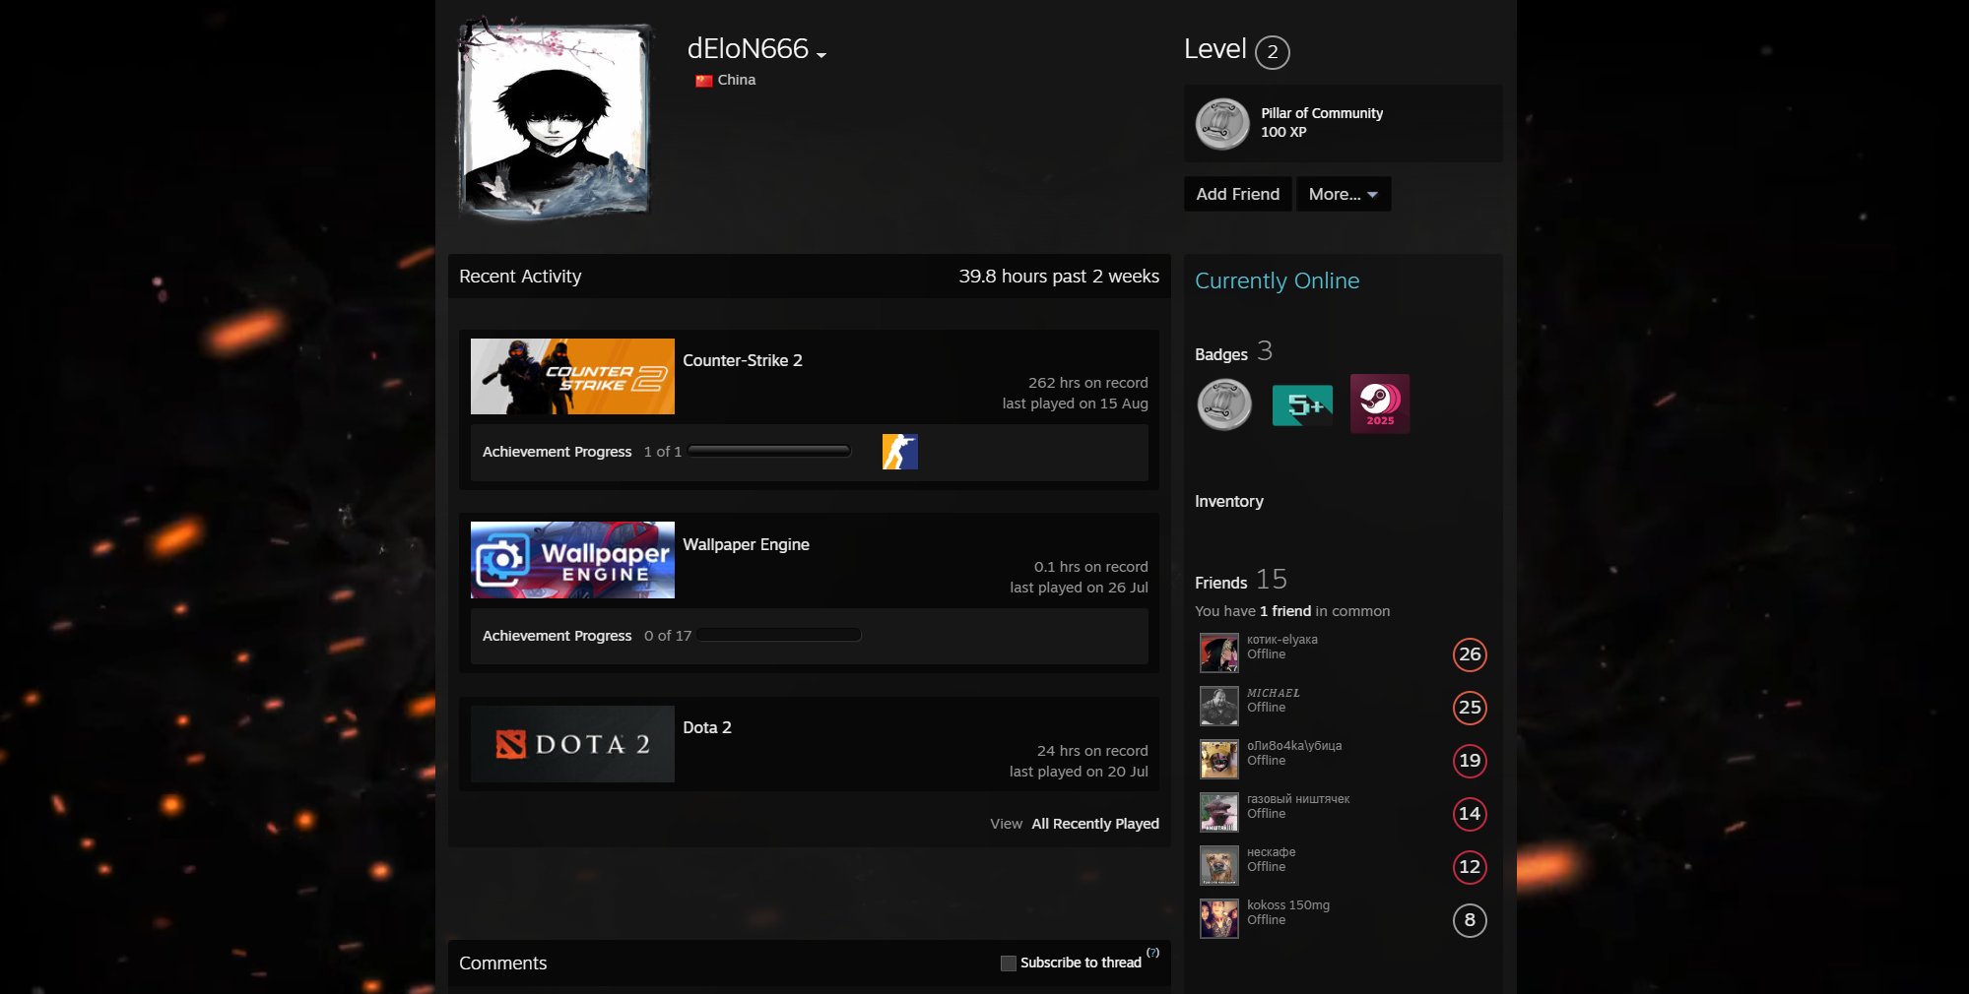Image resolution: width=1969 pixels, height=994 pixels.
Task: Open the dEIoN666 profile avatar image
Action: click(x=555, y=118)
